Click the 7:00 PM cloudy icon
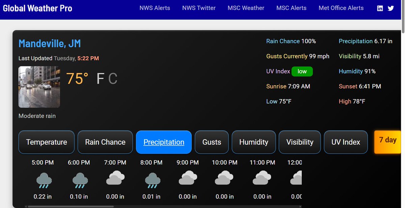Image resolution: width=405 pixels, height=208 pixels. point(116,178)
